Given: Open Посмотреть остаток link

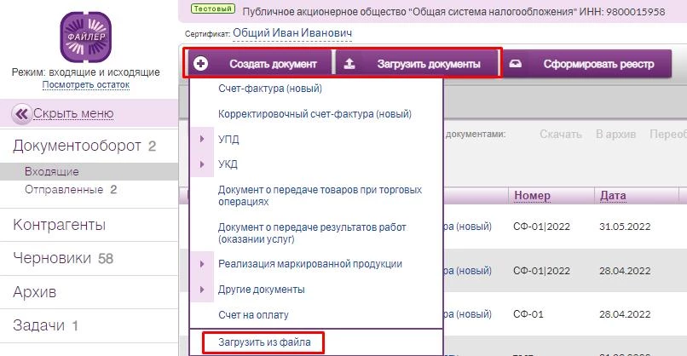Looking at the screenshot, I should pos(85,85).
